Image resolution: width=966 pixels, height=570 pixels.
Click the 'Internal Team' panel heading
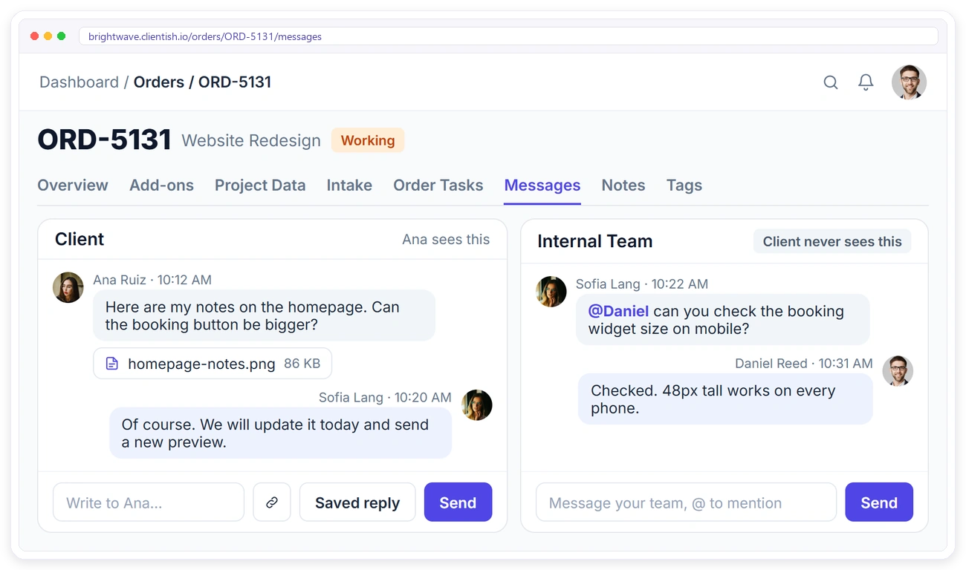(594, 241)
